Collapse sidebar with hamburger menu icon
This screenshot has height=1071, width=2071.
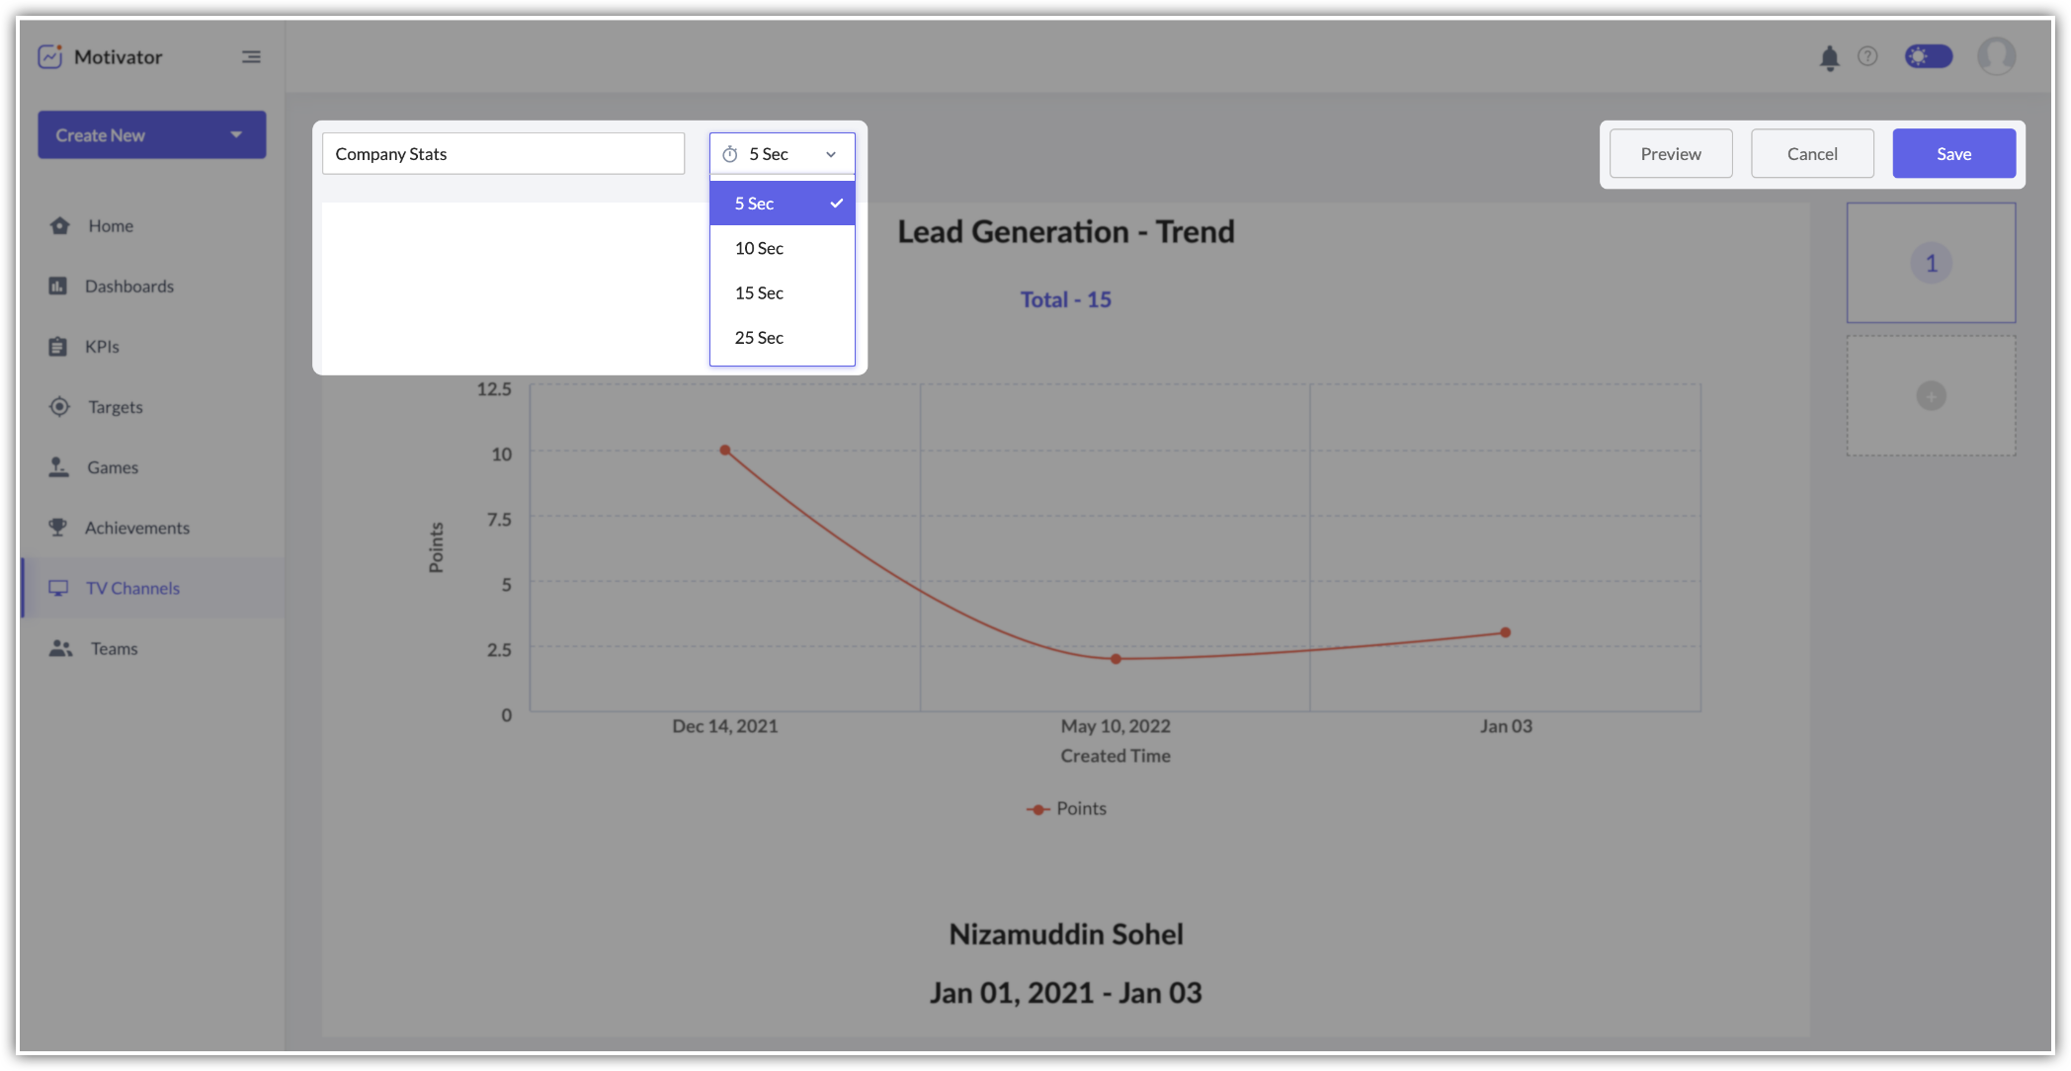pyautogui.click(x=251, y=57)
